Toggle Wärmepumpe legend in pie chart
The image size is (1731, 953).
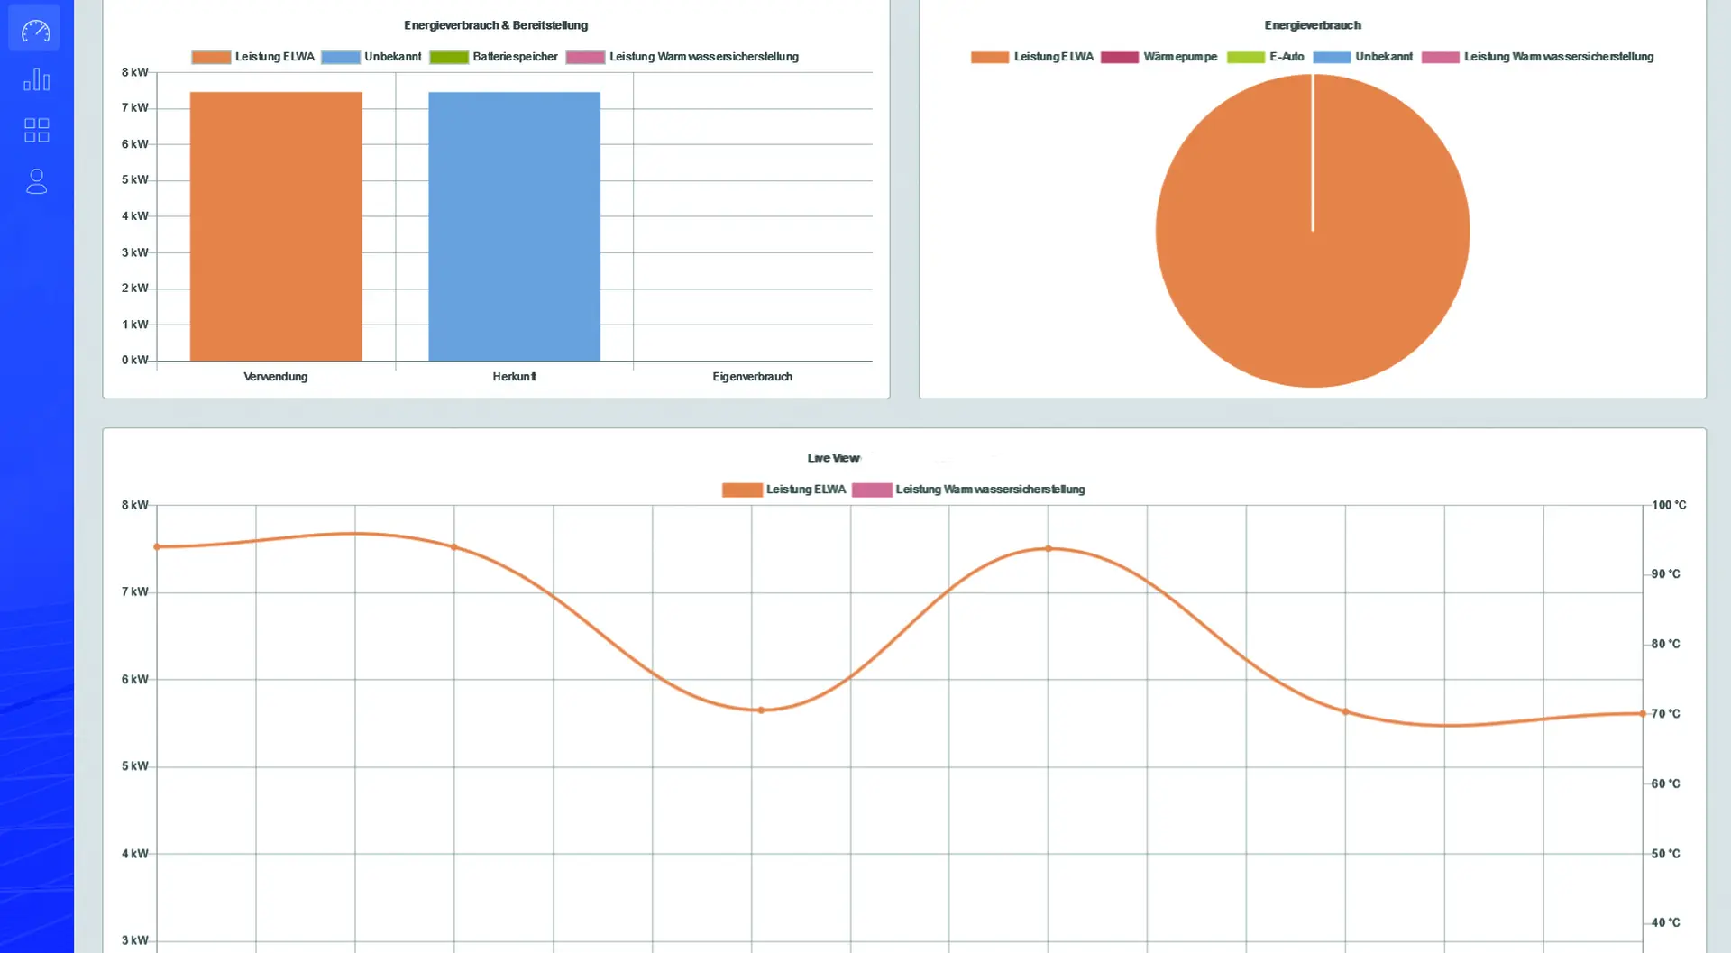tap(1159, 57)
